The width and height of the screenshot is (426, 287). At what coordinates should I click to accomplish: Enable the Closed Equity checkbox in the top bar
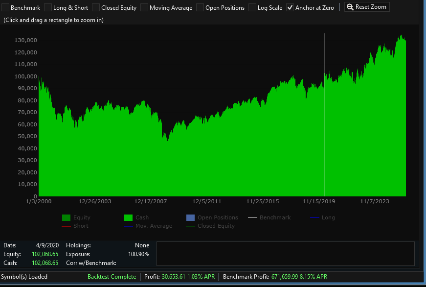tap(96, 8)
